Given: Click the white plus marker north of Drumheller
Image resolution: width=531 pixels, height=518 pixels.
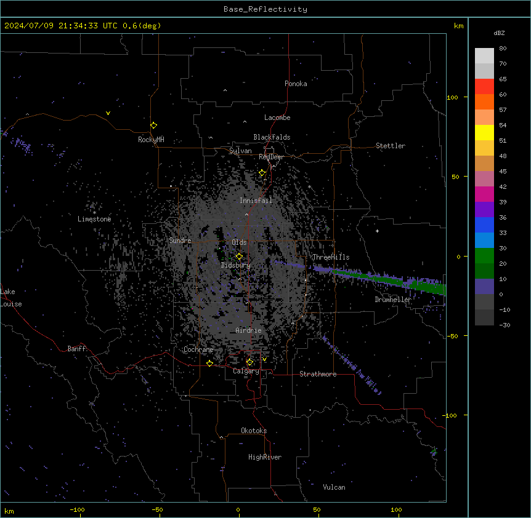Looking at the screenshot, I should (377, 231).
